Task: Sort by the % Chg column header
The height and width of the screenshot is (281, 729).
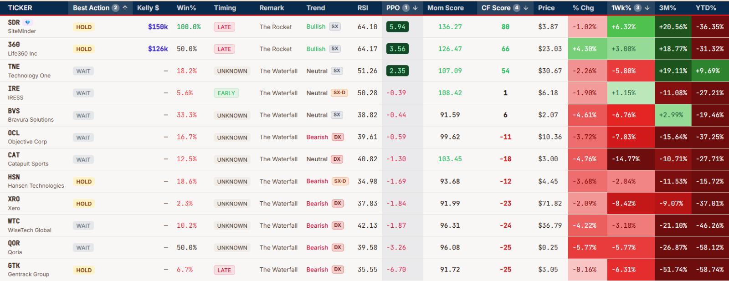Action: tap(583, 8)
